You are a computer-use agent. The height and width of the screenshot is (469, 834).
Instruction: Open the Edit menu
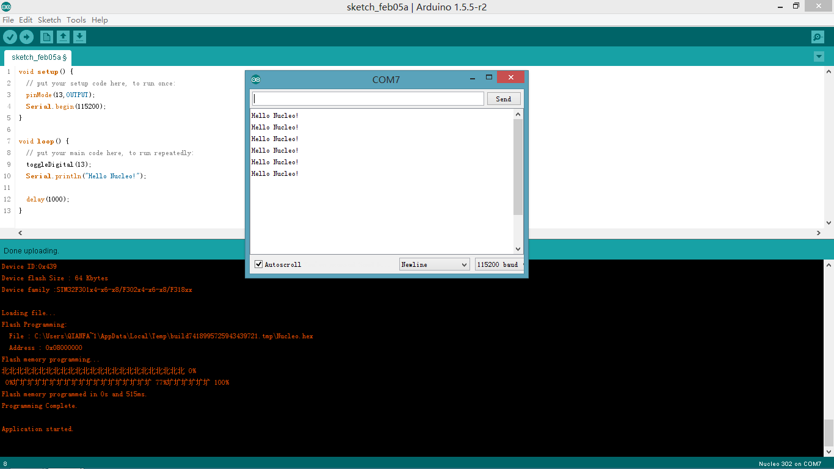click(26, 20)
